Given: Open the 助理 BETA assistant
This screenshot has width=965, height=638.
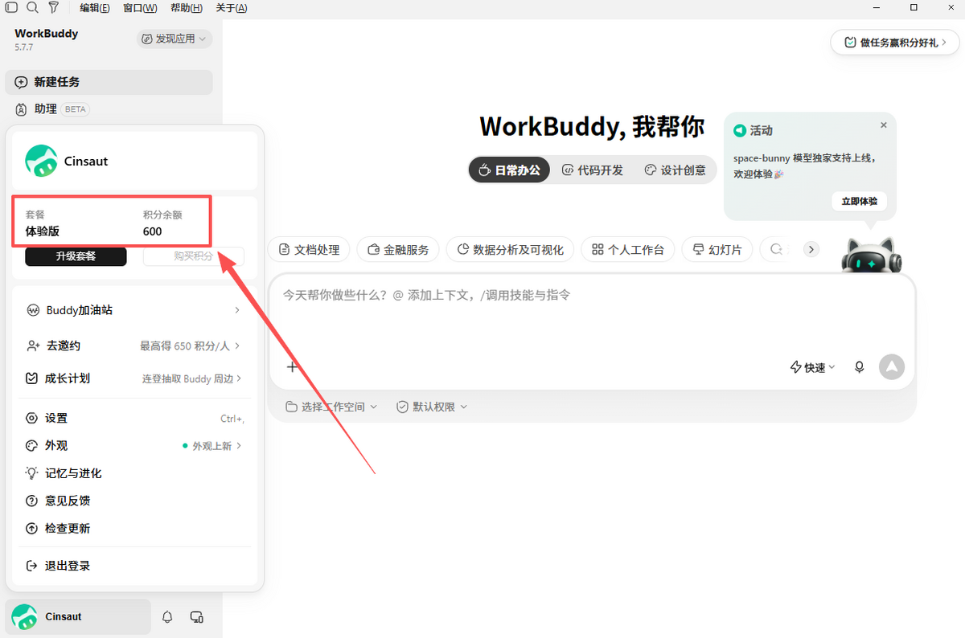Looking at the screenshot, I should [x=109, y=109].
